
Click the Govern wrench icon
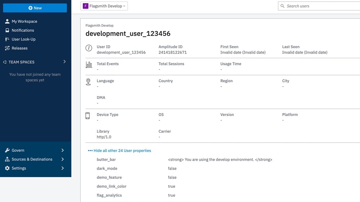click(x=7, y=150)
